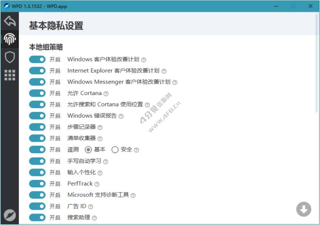The height and width of the screenshot is (225, 320).
Task: Toggle the 搜索助理 switch
Action: click(x=37, y=218)
